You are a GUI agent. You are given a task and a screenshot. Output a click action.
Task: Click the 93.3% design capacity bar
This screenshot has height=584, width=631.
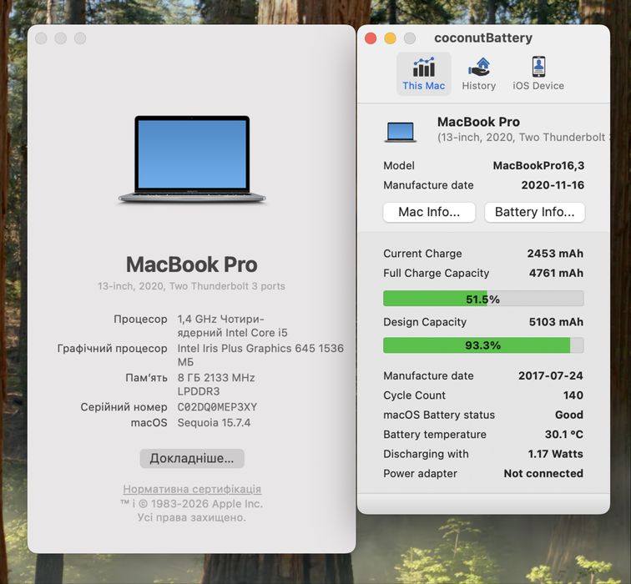click(483, 345)
